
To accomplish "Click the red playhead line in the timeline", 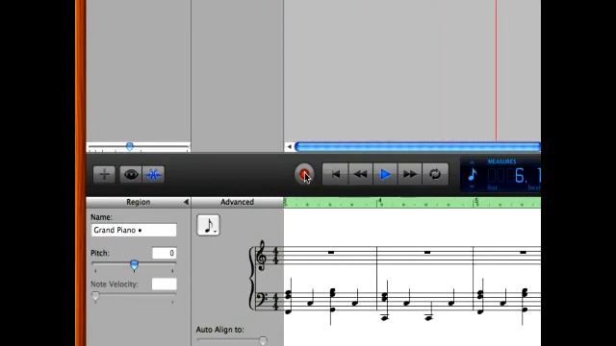I will click(496, 70).
